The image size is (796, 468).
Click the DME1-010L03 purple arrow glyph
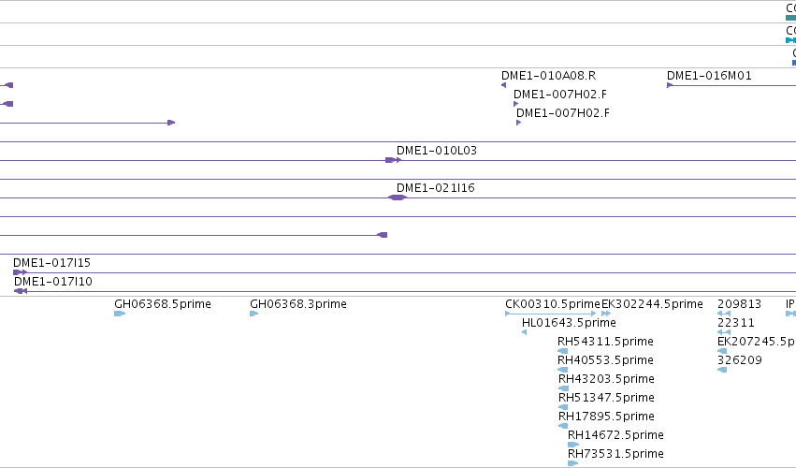click(x=394, y=160)
